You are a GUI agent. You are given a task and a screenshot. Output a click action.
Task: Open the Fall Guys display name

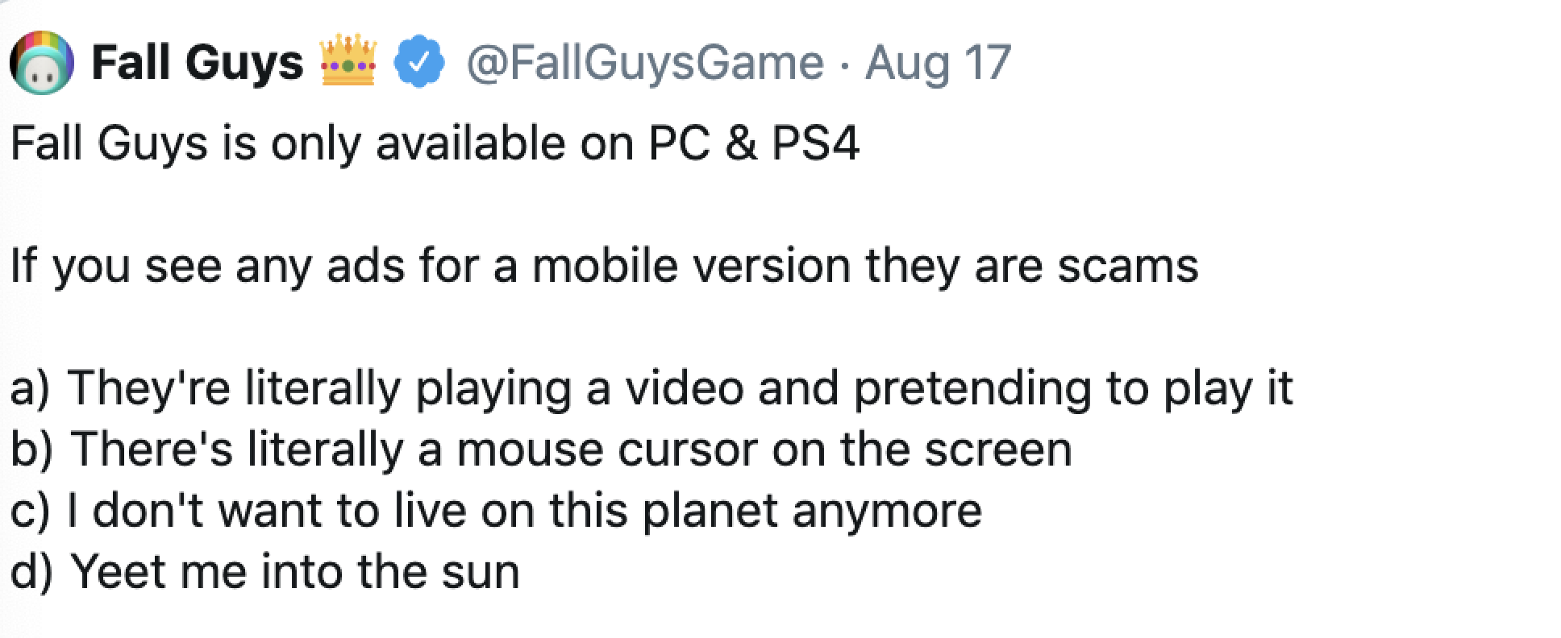pos(197,63)
